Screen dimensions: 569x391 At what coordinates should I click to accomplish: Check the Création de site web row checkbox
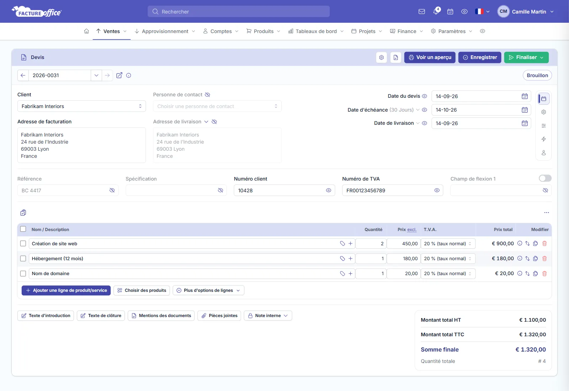click(23, 243)
